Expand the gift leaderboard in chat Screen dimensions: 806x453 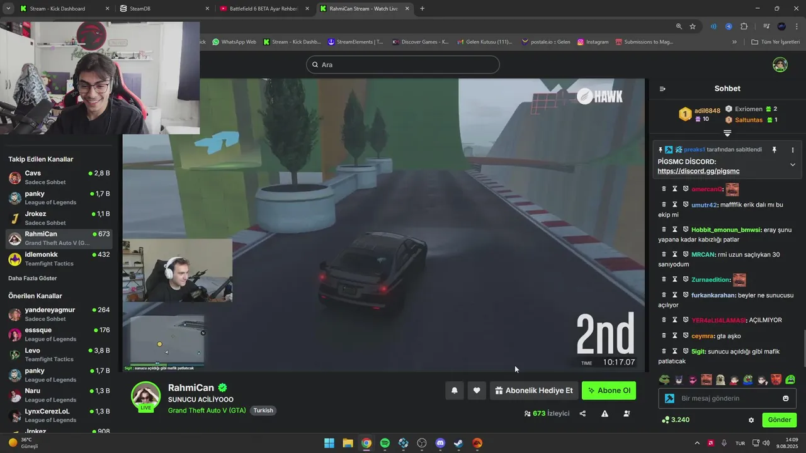tap(727, 133)
